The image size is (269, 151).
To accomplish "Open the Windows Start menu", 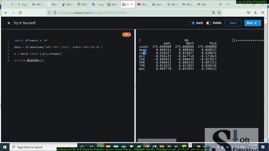I will pos(5,147).
